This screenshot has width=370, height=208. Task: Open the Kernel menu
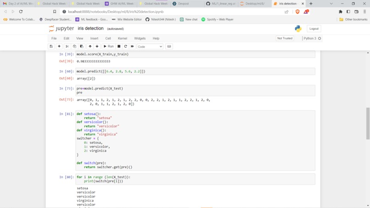(123, 38)
